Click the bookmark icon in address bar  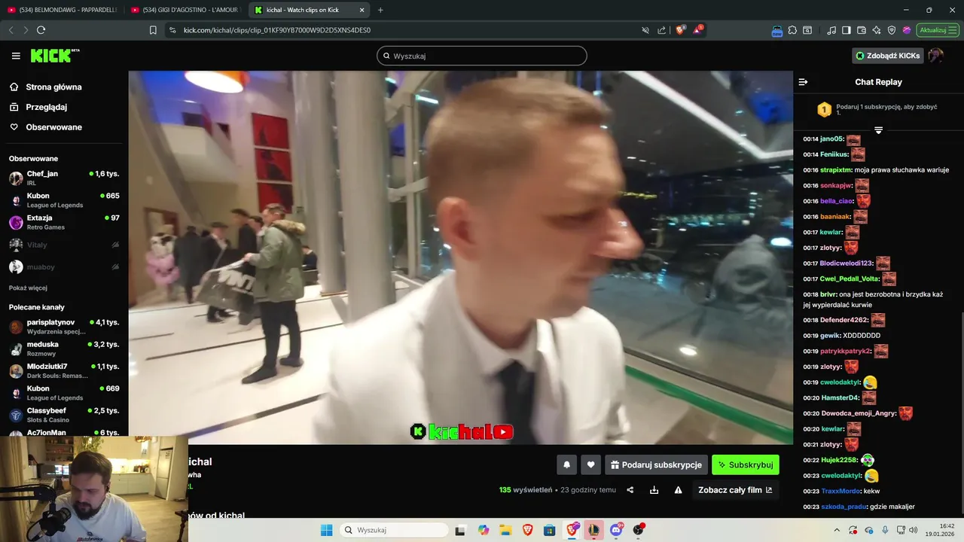[153, 30]
